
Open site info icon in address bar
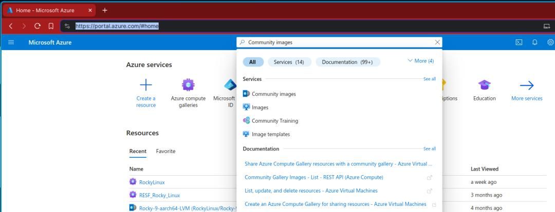[x=67, y=26]
